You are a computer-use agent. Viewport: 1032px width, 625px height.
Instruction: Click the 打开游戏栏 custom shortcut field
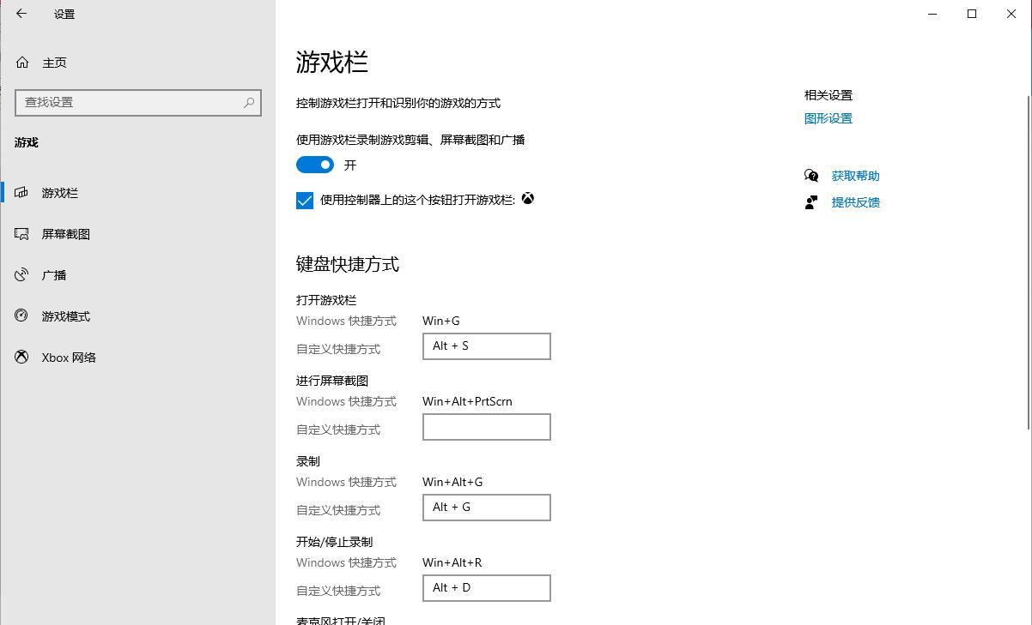coord(486,346)
